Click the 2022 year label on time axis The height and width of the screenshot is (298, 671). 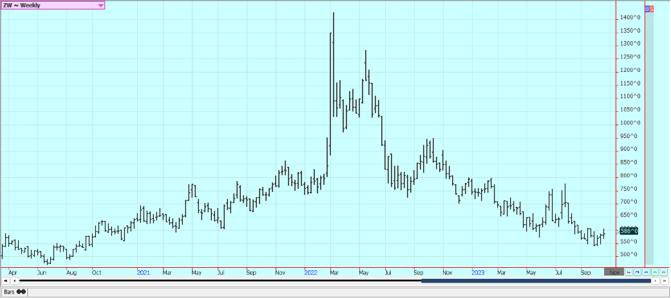[311, 272]
